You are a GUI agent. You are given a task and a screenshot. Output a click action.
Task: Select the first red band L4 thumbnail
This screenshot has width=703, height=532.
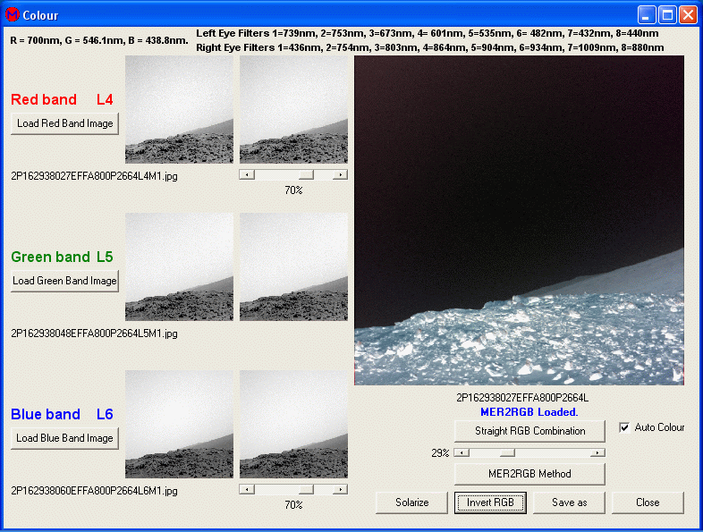[180, 109]
